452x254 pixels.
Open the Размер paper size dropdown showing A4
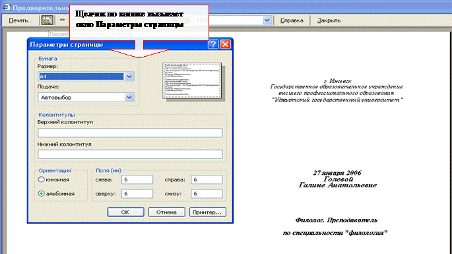tap(86, 77)
